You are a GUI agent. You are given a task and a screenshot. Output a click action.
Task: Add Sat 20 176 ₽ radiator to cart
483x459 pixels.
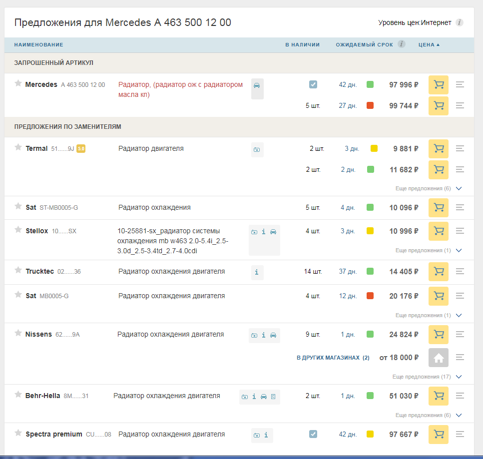click(x=439, y=296)
